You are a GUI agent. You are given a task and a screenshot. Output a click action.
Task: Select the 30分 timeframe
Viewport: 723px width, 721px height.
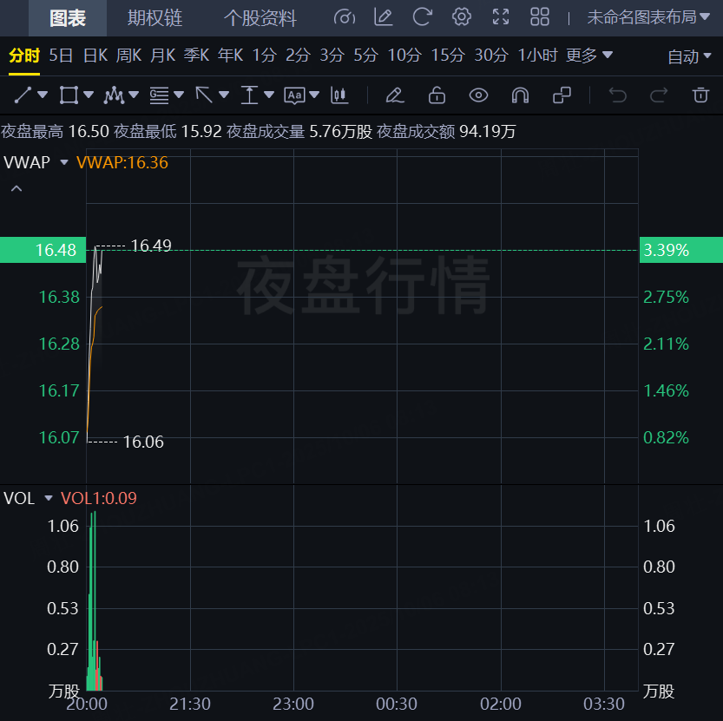(491, 56)
